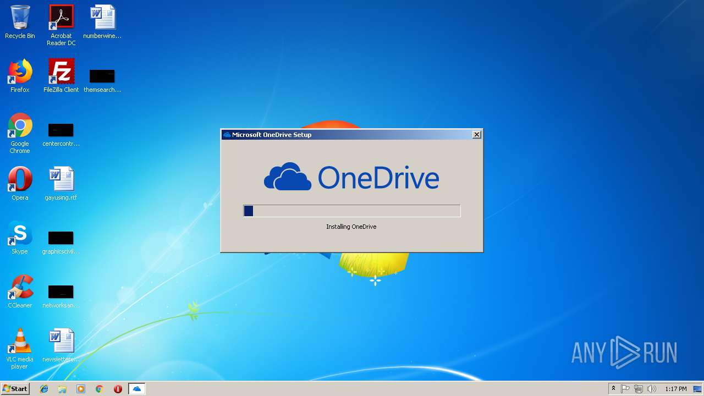Click the 'Installing OneDrive' status text

[351, 227]
